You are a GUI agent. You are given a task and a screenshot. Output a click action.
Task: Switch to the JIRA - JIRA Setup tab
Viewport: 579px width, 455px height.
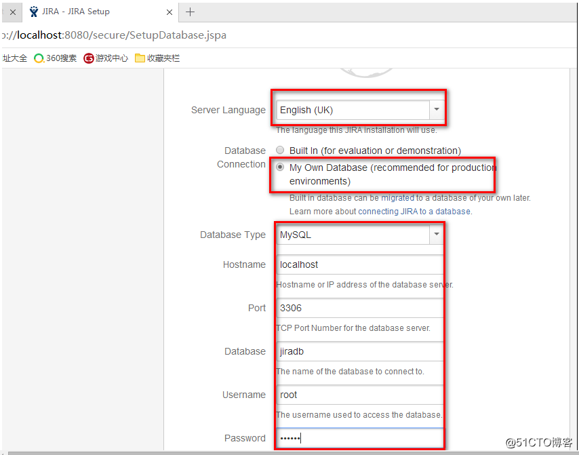pos(100,12)
